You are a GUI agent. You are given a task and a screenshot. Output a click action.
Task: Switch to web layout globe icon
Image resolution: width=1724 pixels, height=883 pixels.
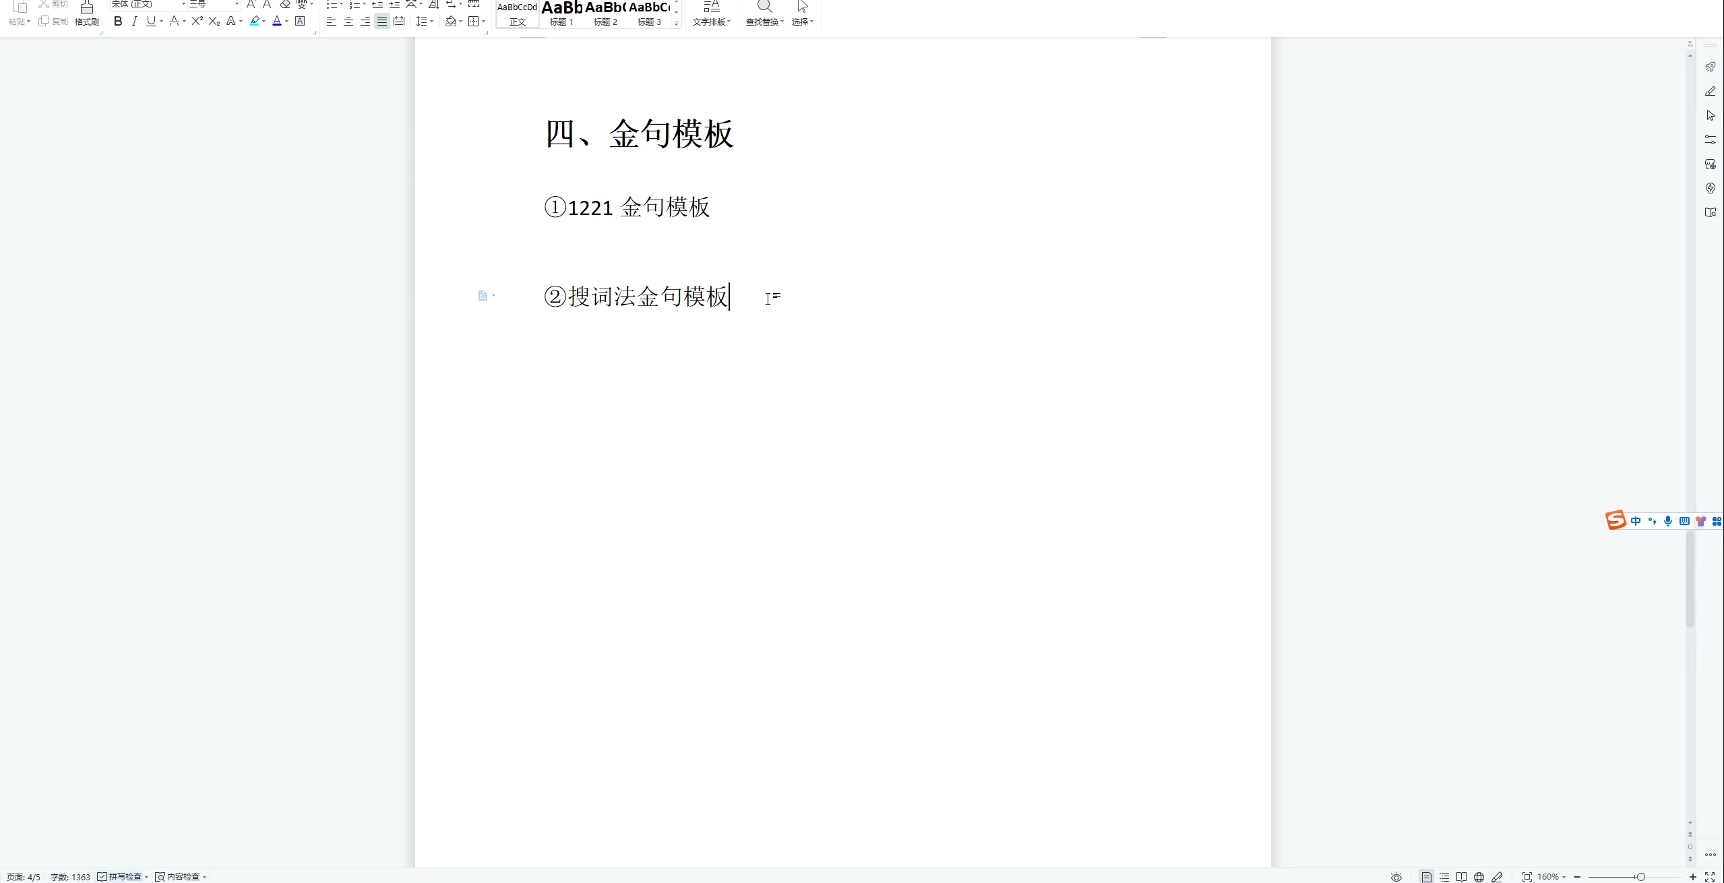[1479, 876]
